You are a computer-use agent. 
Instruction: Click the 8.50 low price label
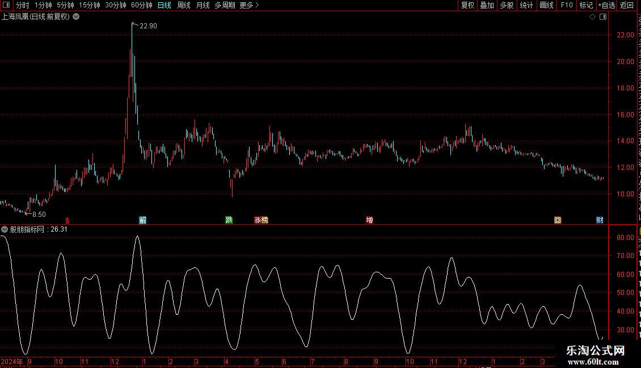39,214
